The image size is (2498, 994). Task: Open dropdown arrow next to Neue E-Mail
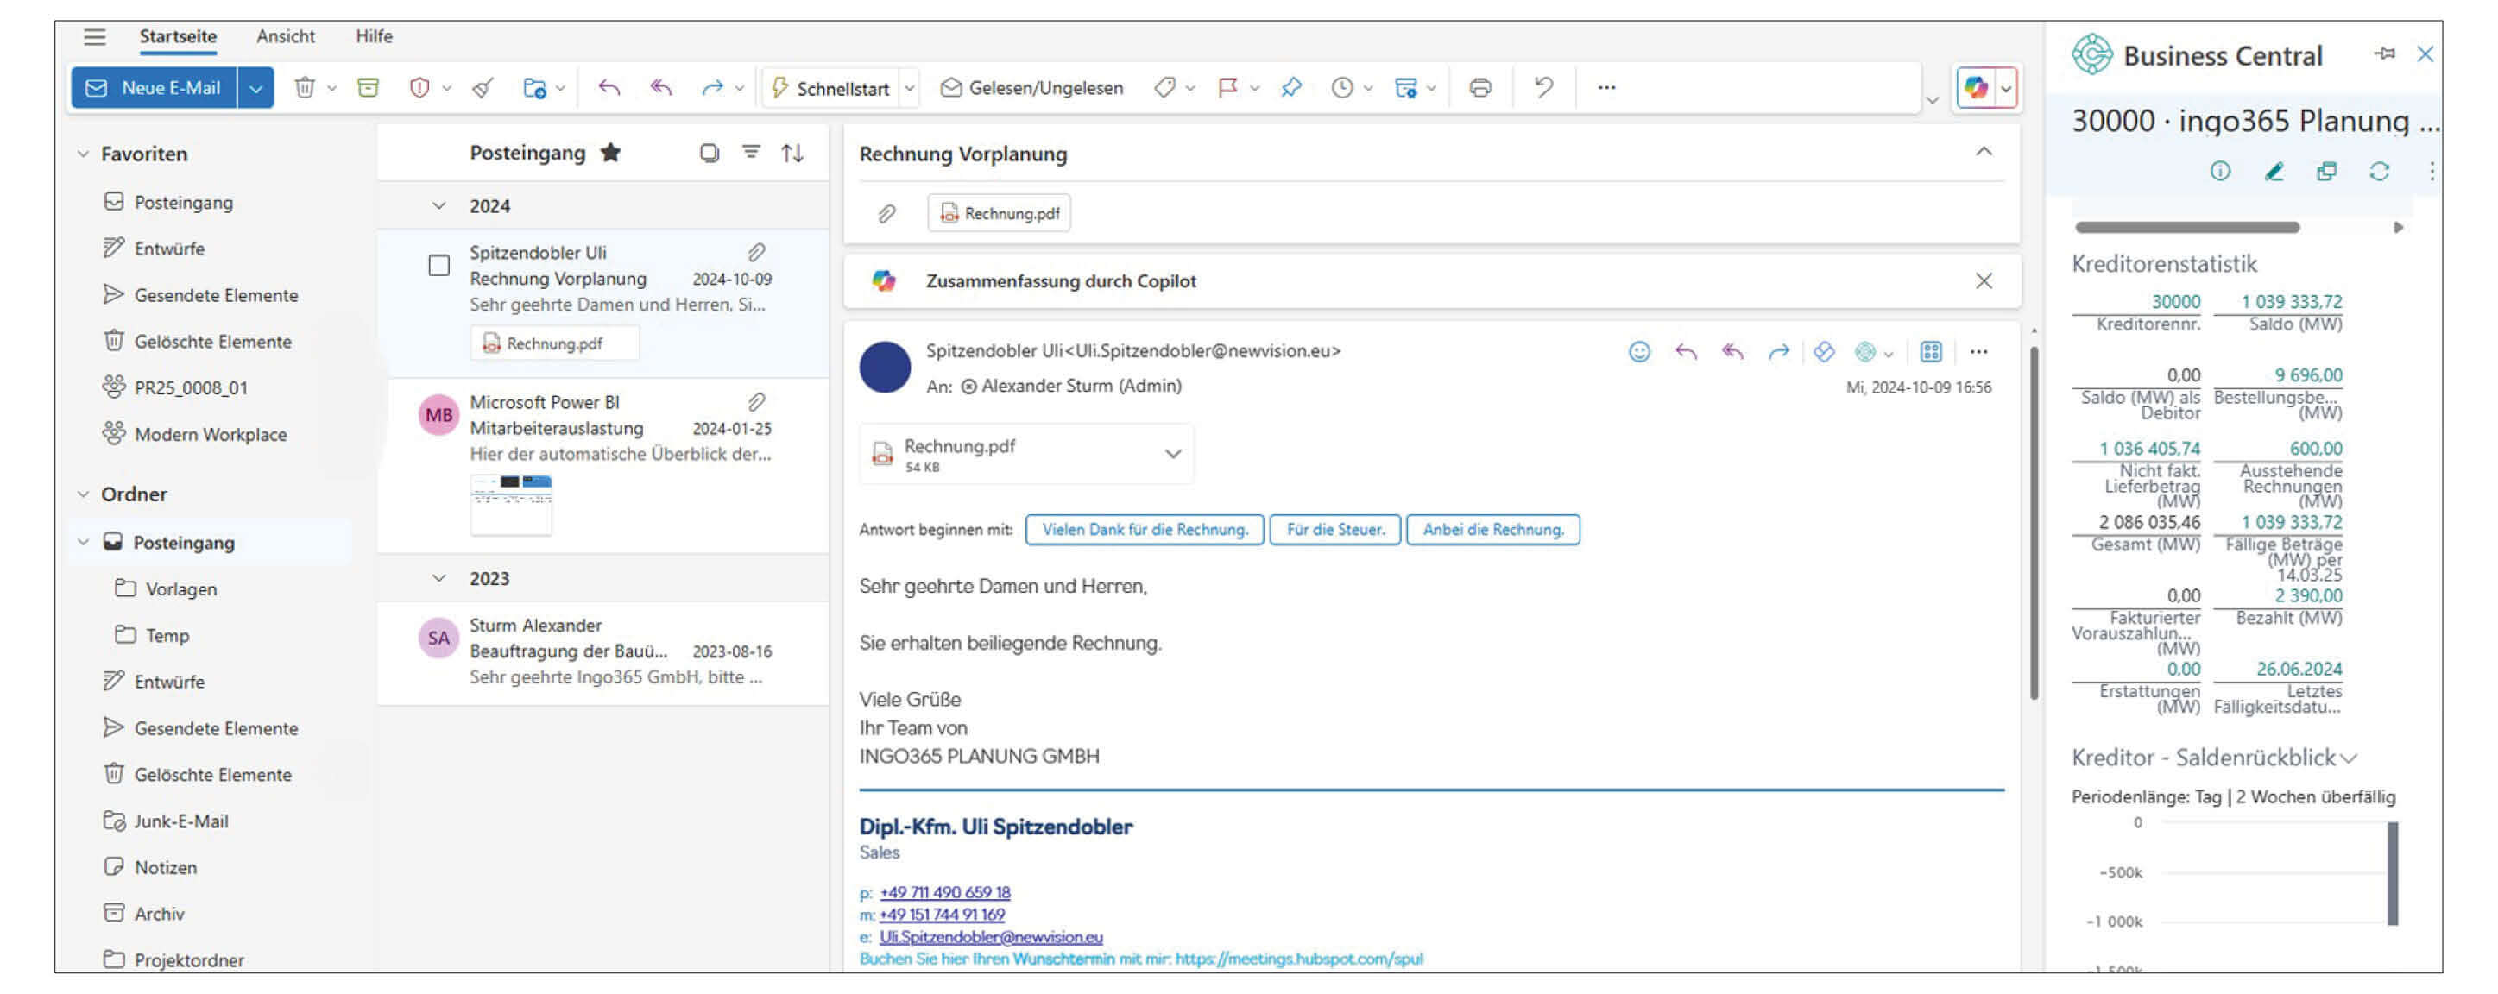pyautogui.click(x=256, y=88)
